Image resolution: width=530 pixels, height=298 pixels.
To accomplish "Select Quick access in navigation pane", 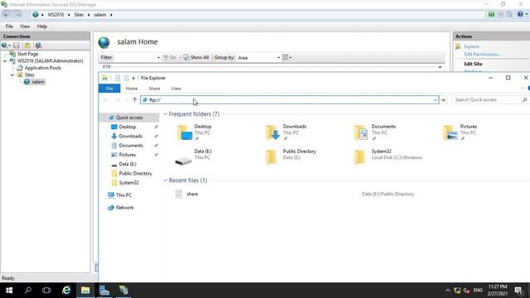I will coord(129,118).
